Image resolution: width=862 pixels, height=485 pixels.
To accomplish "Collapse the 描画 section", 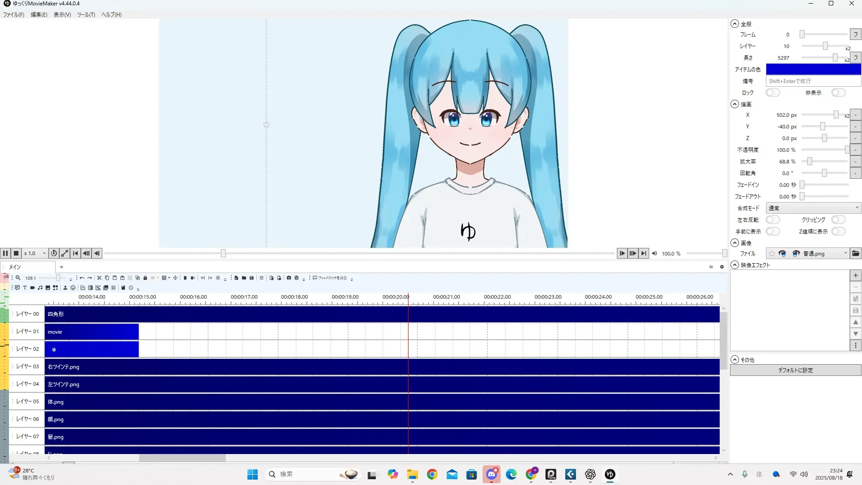I will click(734, 104).
